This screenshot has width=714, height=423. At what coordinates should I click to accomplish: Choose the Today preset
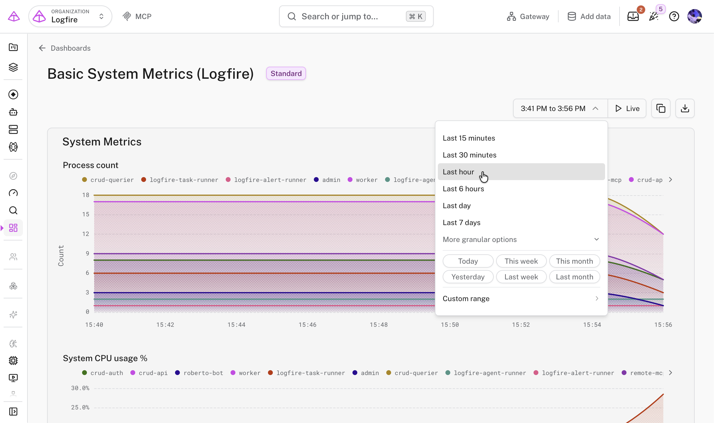468,261
